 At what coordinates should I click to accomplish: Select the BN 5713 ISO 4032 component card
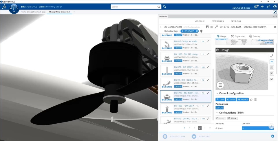coord(186,96)
